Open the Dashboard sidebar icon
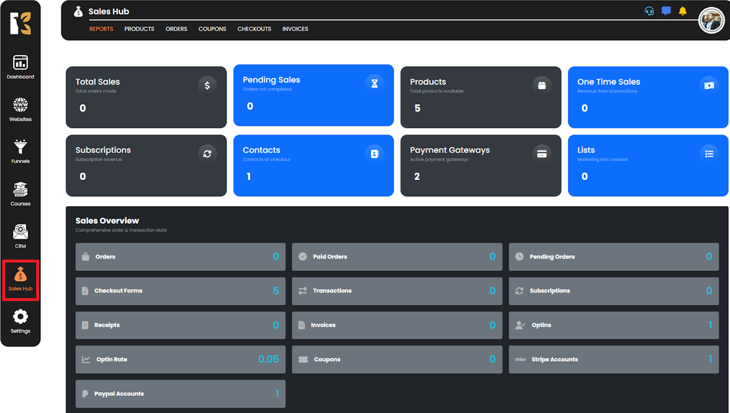 tap(20, 66)
